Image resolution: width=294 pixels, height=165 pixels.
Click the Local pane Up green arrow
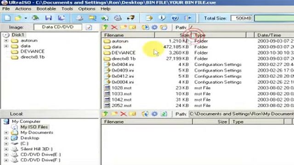click(105, 114)
